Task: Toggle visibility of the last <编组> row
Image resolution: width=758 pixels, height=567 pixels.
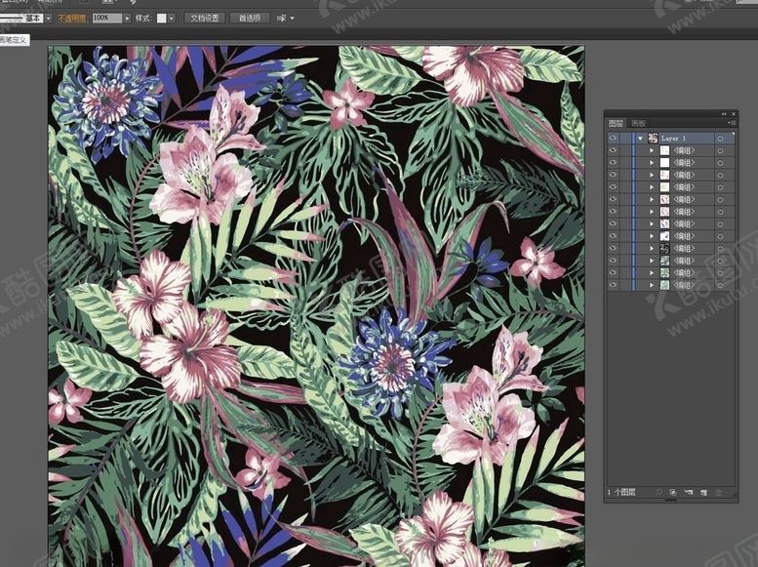Action: 613,285
